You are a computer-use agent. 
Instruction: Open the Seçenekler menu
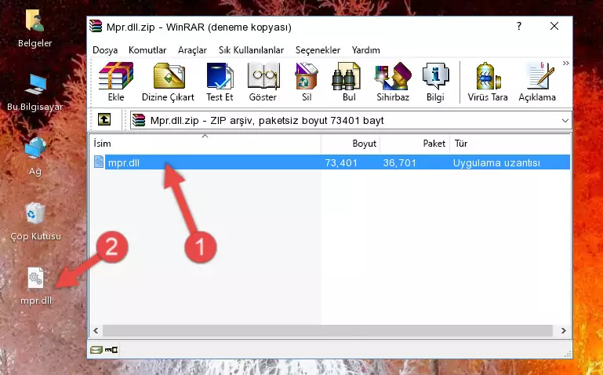tap(318, 50)
